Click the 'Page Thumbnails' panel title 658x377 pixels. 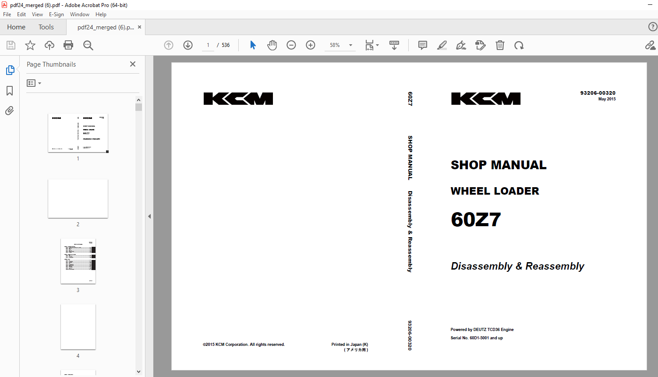click(51, 64)
